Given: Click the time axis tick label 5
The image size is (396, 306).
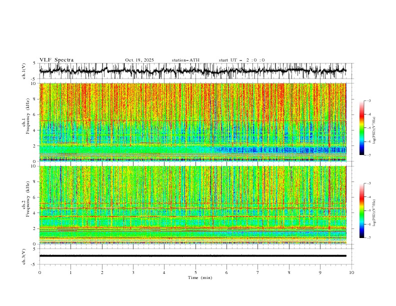Looking at the screenshot, I should tap(195, 272).
